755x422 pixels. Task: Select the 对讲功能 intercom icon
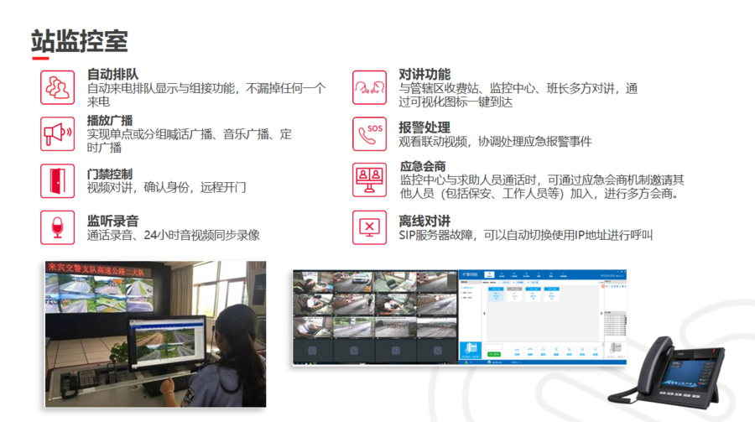[369, 87]
